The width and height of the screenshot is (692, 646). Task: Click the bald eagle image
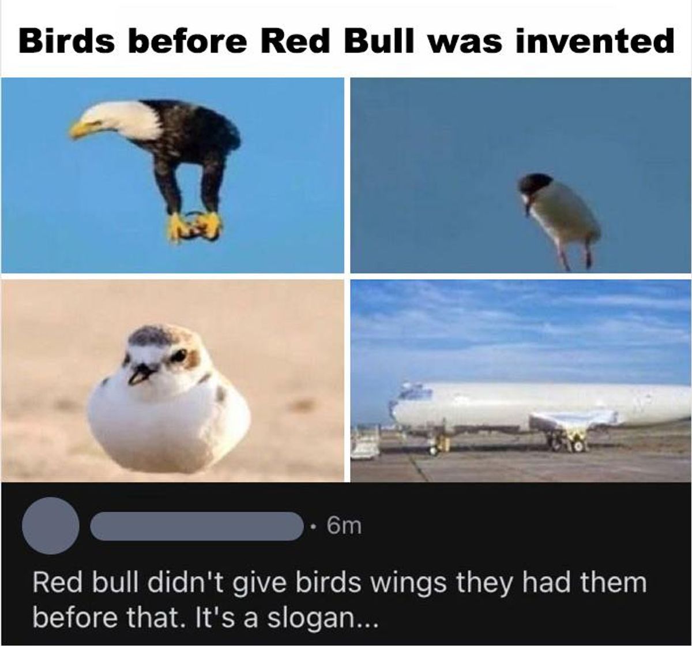pyautogui.click(x=172, y=175)
